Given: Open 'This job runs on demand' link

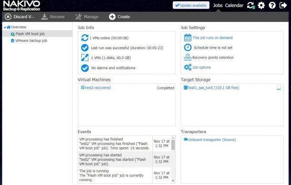Looking at the screenshot, I should point(212,38).
